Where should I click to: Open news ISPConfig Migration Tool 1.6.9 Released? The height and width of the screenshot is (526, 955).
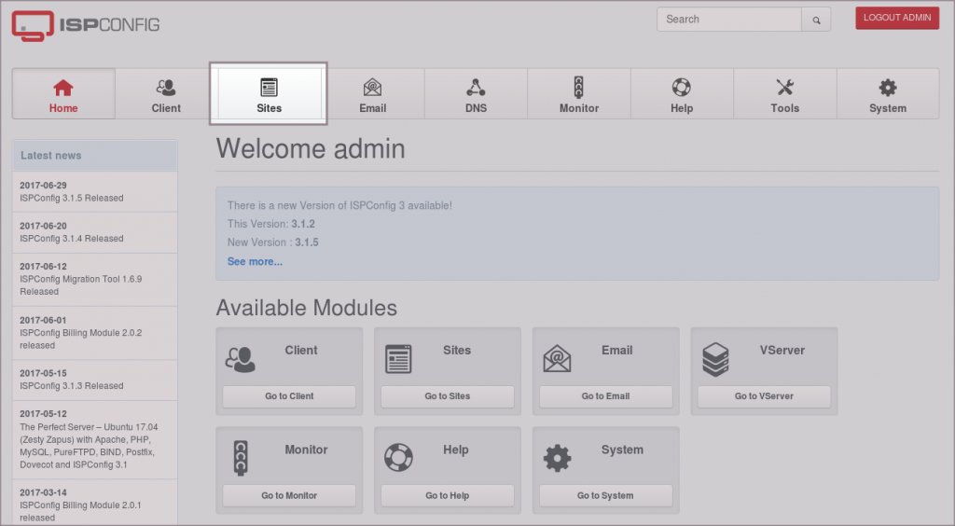coord(80,285)
